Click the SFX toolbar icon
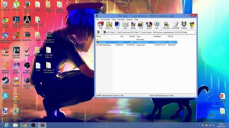The image size is (229, 128). click(192, 25)
